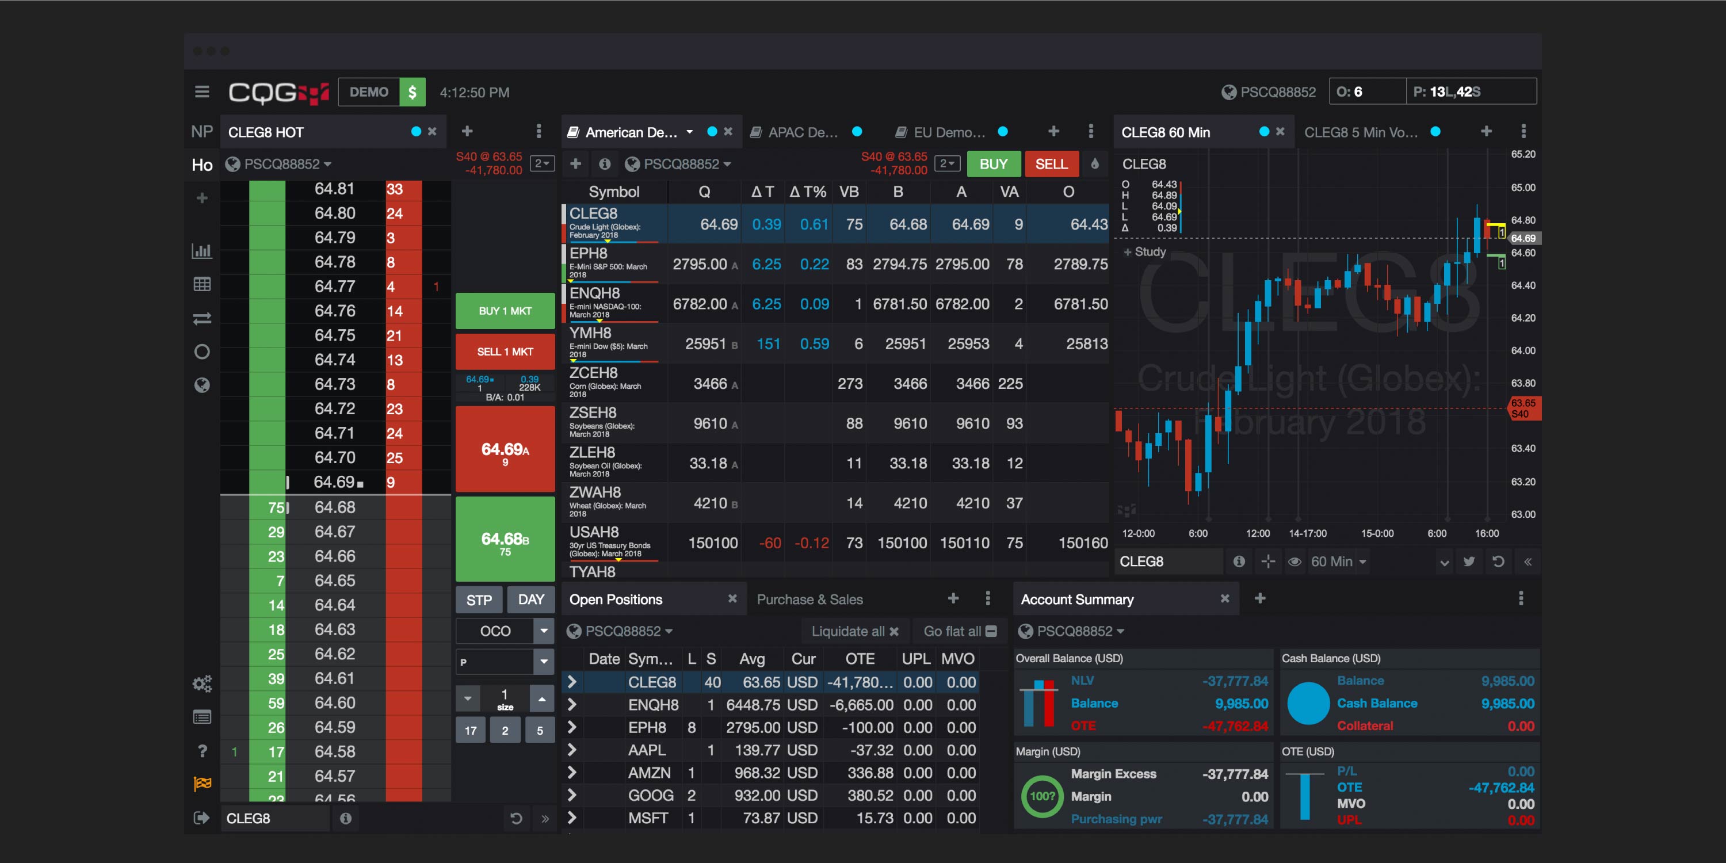Click the orange flag icon in sidebar
The image size is (1726, 863).
tap(202, 784)
